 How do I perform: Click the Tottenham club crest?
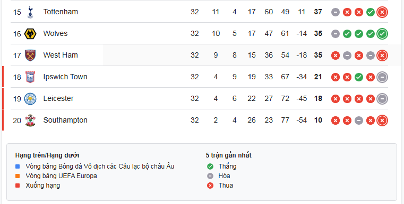[x=30, y=12]
